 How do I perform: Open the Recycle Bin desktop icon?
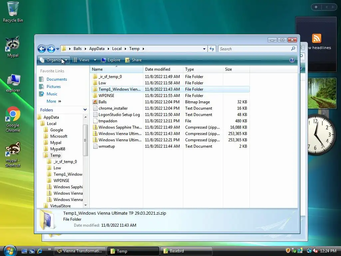click(13, 12)
